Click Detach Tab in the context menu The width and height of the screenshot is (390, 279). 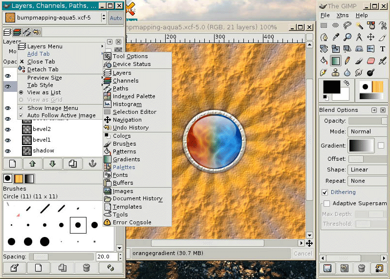[43, 69]
